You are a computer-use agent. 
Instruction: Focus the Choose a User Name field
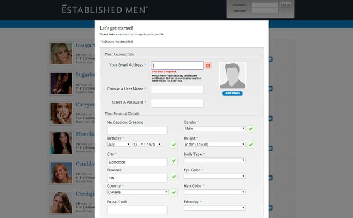pos(177,89)
